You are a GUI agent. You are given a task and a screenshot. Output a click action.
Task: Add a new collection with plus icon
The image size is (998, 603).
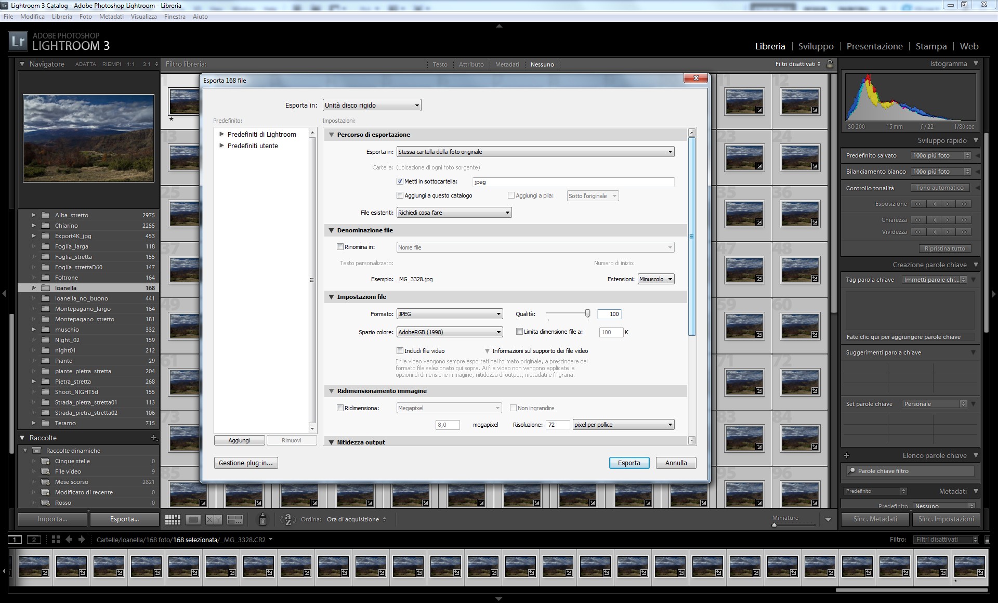(154, 438)
